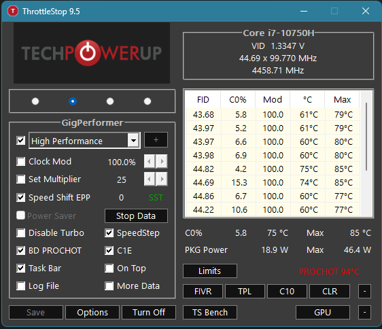Click the ThrottleStop title bar icon

(x=13, y=11)
